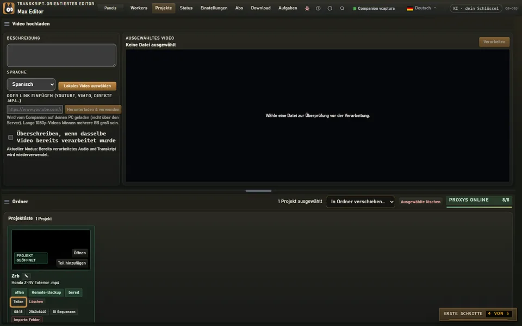
Task: Open the Spanisch language dropdown
Action: pos(31,85)
